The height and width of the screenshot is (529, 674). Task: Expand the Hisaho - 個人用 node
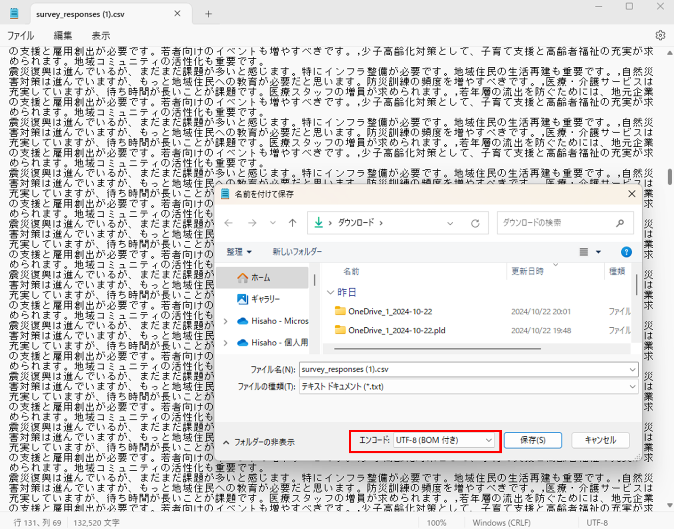click(x=226, y=343)
